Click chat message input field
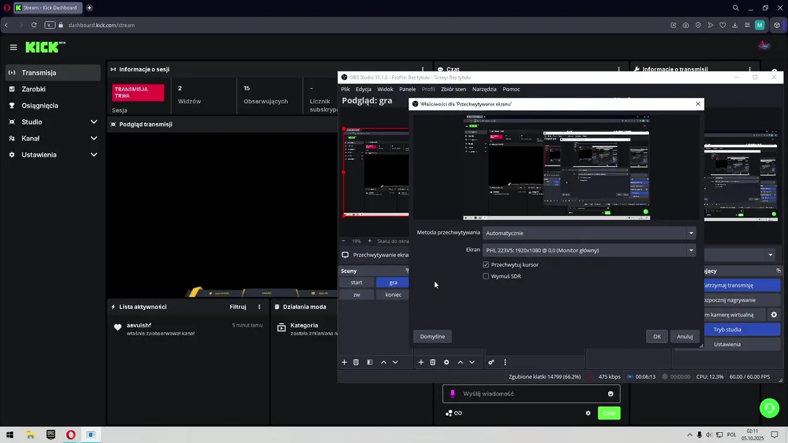The height and width of the screenshot is (443, 788). click(531, 394)
